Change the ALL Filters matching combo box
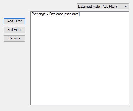133x111 pixels. 103,7
